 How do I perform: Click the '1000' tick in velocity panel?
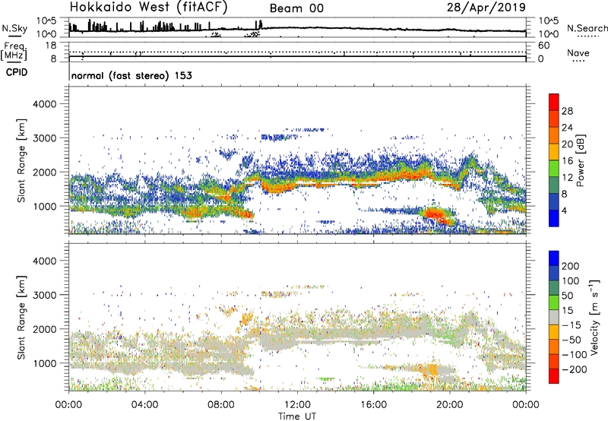pos(44,363)
